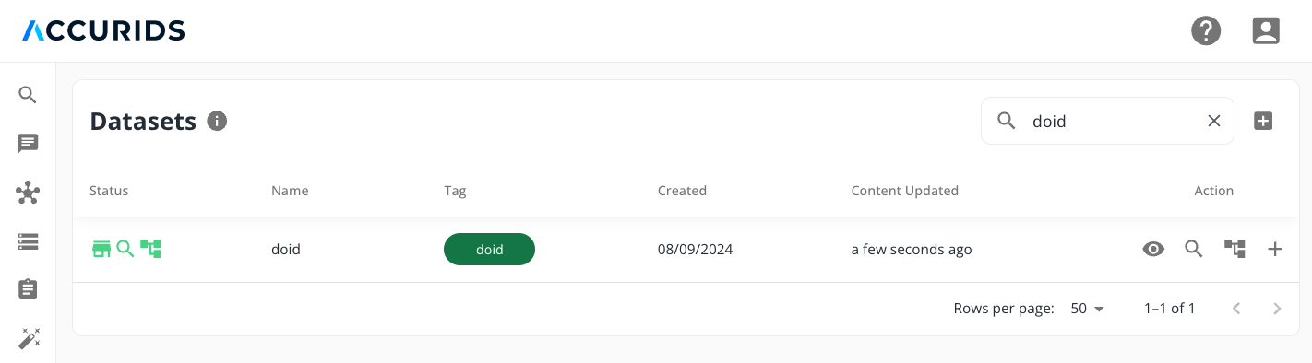
Task: Expand the rows per page dropdown
Action: tap(1088, 309)
